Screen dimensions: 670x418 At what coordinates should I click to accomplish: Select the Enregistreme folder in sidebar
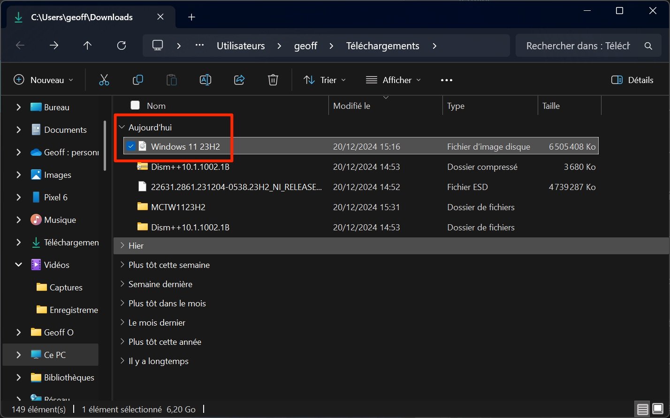74,310
